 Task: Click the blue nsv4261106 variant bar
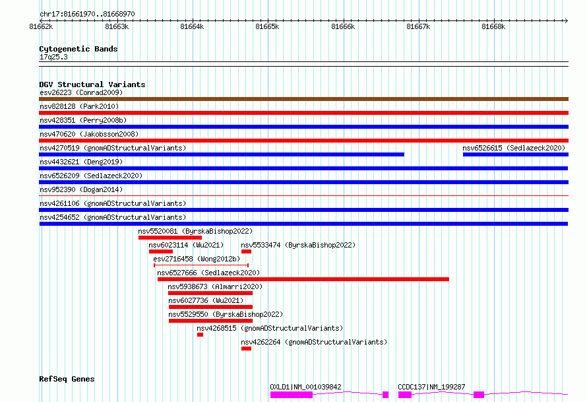303,210
